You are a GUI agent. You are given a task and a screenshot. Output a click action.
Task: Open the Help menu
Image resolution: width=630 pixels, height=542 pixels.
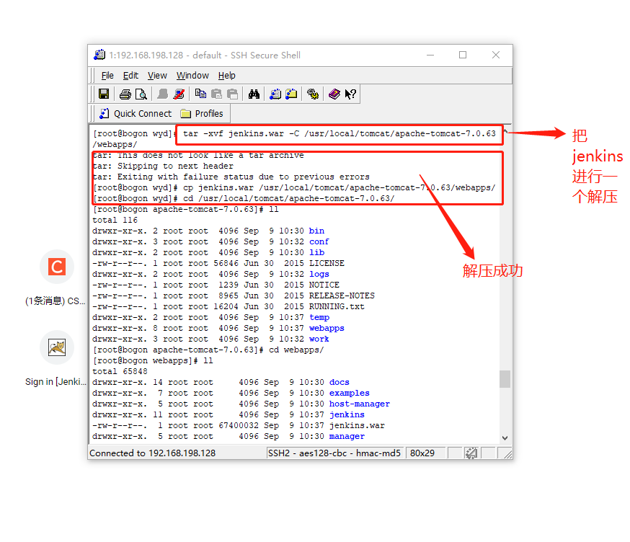(x=226, y=76)
